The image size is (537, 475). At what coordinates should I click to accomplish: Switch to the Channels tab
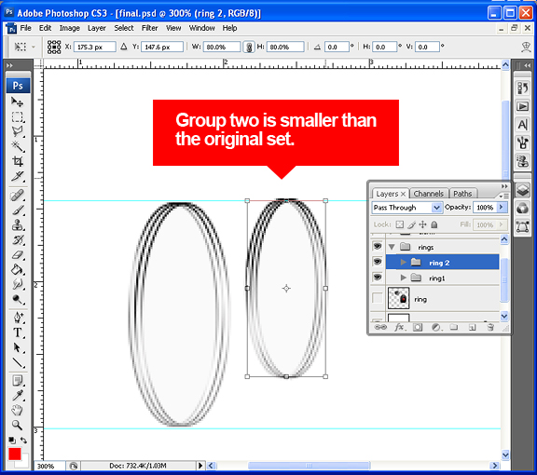429,194
